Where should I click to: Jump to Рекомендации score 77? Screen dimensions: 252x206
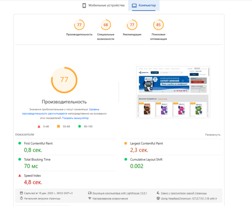[x=132, y=25]
